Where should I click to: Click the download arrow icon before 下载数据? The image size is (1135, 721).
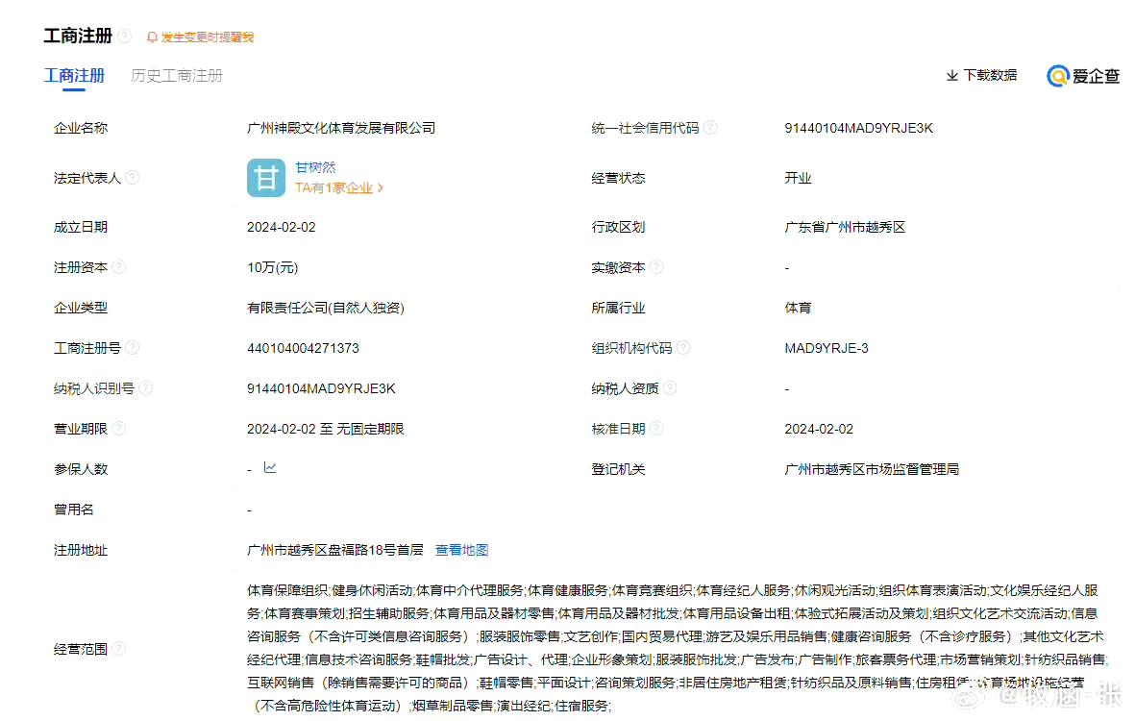[951, 75]
